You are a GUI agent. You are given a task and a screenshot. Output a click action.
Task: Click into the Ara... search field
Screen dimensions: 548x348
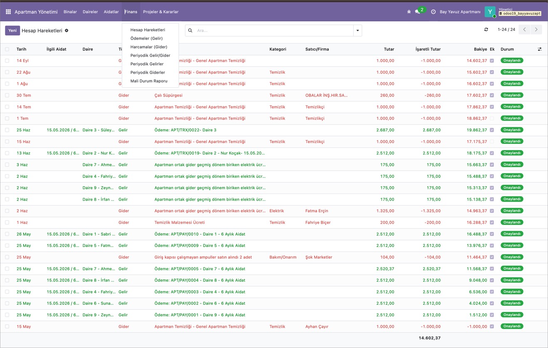click(273, 30)
